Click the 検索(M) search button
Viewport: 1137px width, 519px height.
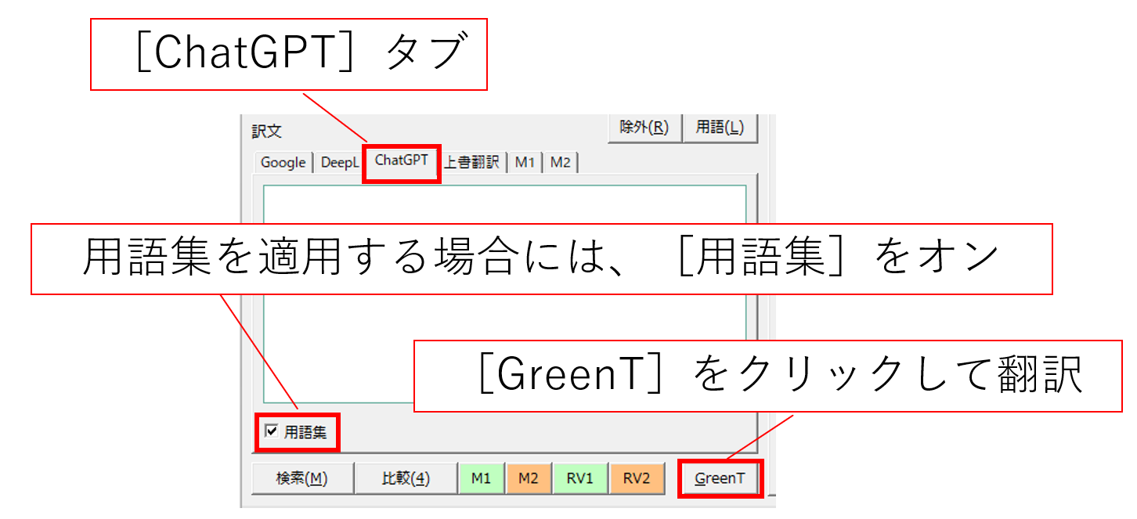tap(301, 478)
